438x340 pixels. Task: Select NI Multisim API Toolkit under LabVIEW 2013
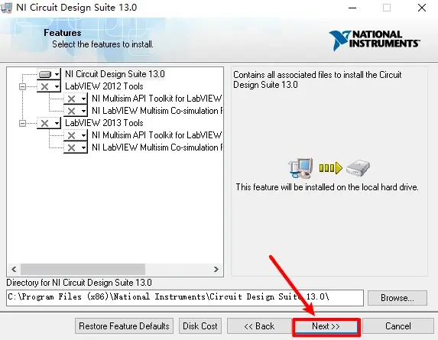[x=157, y=135]
